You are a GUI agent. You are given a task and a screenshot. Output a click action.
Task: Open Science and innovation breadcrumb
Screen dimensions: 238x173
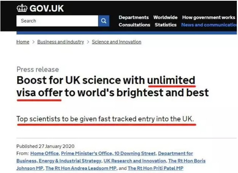click(117, 42)
